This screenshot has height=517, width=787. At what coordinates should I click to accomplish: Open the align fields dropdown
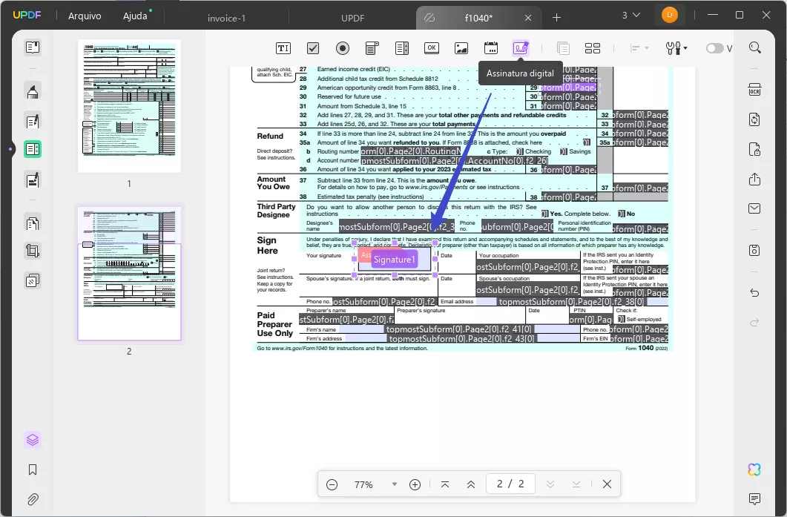[639, 48]
